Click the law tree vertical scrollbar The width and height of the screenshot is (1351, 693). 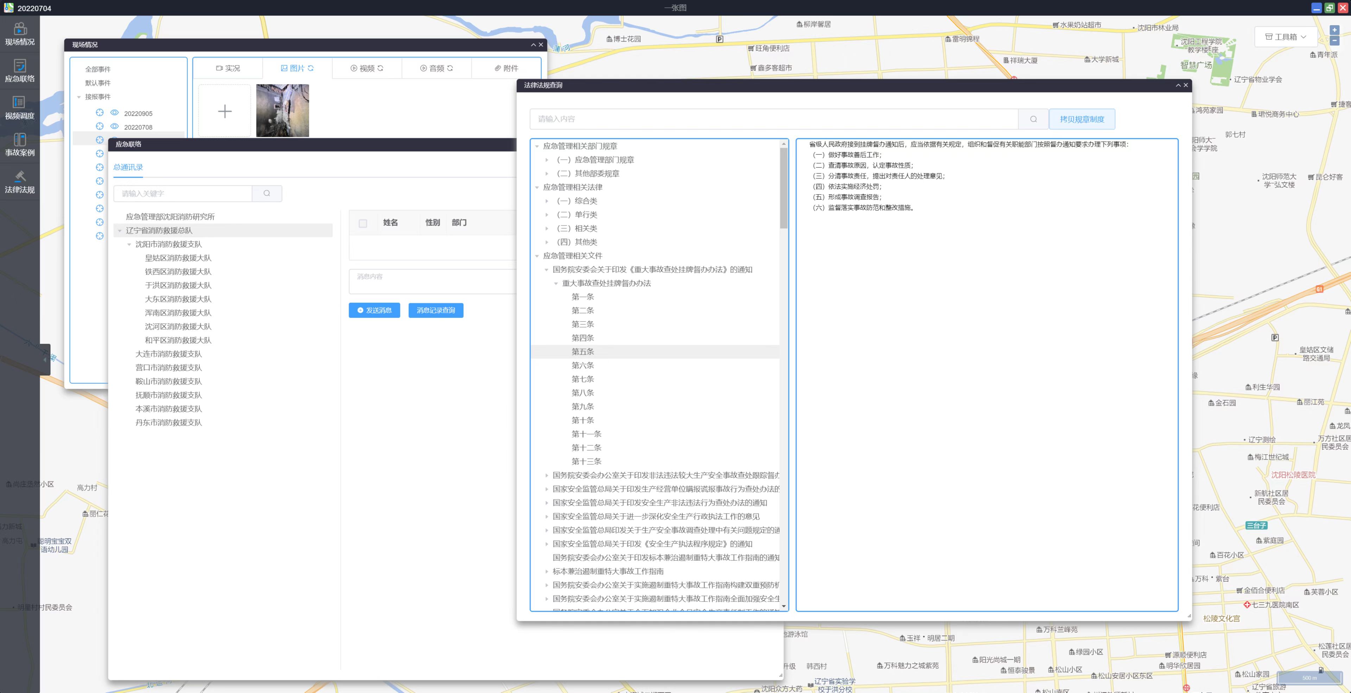tap(784, 189)
